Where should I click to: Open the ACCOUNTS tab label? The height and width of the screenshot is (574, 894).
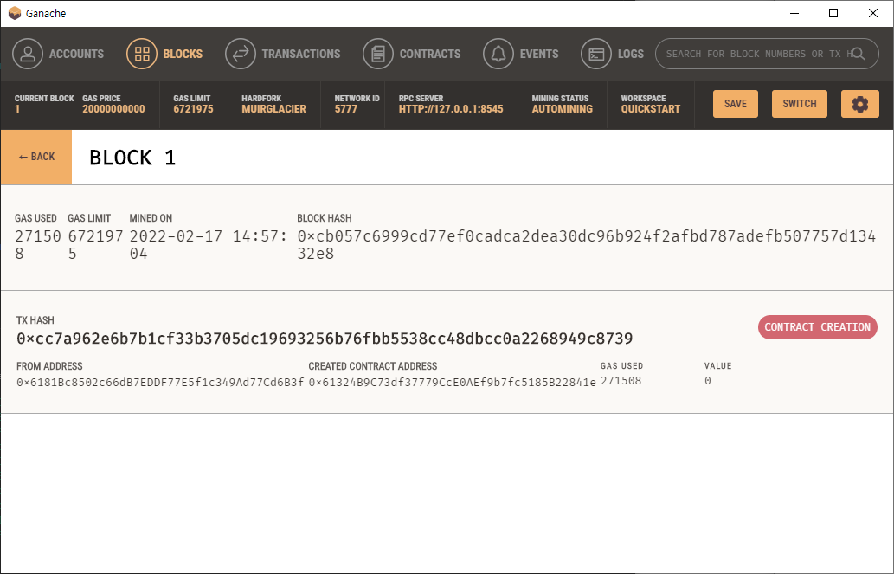tap(76, 54)
